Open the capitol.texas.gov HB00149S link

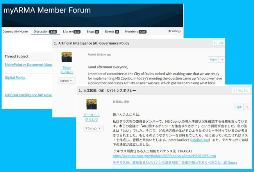(164, 156)
